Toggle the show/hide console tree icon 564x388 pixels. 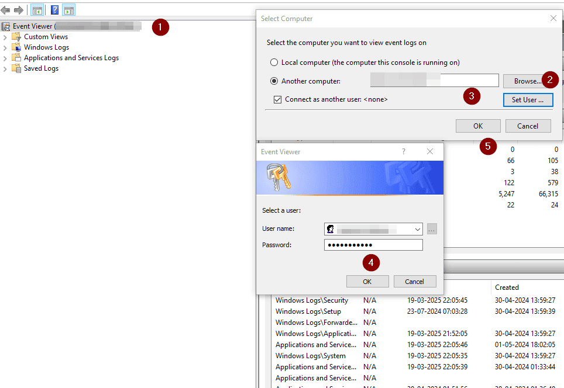37,10
